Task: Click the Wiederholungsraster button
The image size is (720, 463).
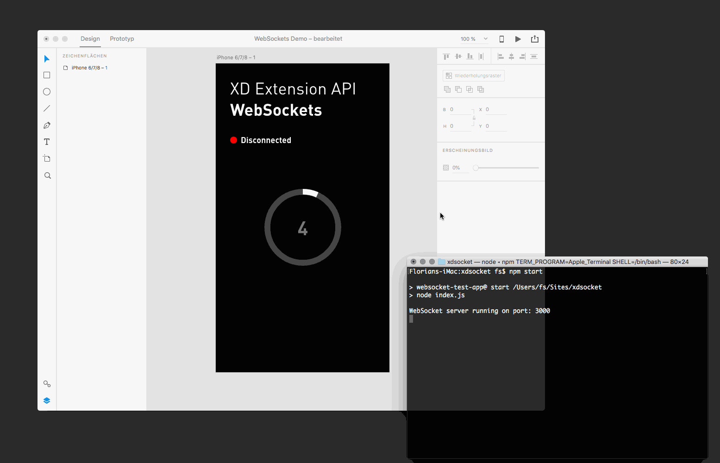Action: tap(474, 75)
